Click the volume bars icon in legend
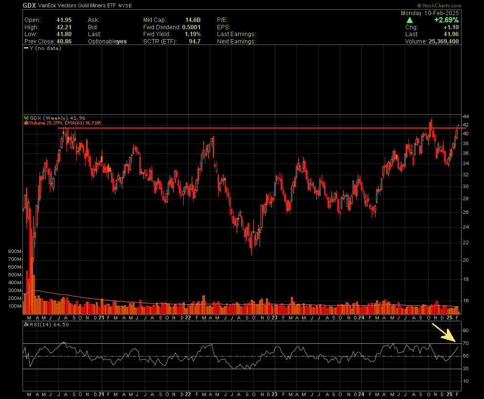The width and height of the screenshot is (484, 399). click(x=26, y=123)
